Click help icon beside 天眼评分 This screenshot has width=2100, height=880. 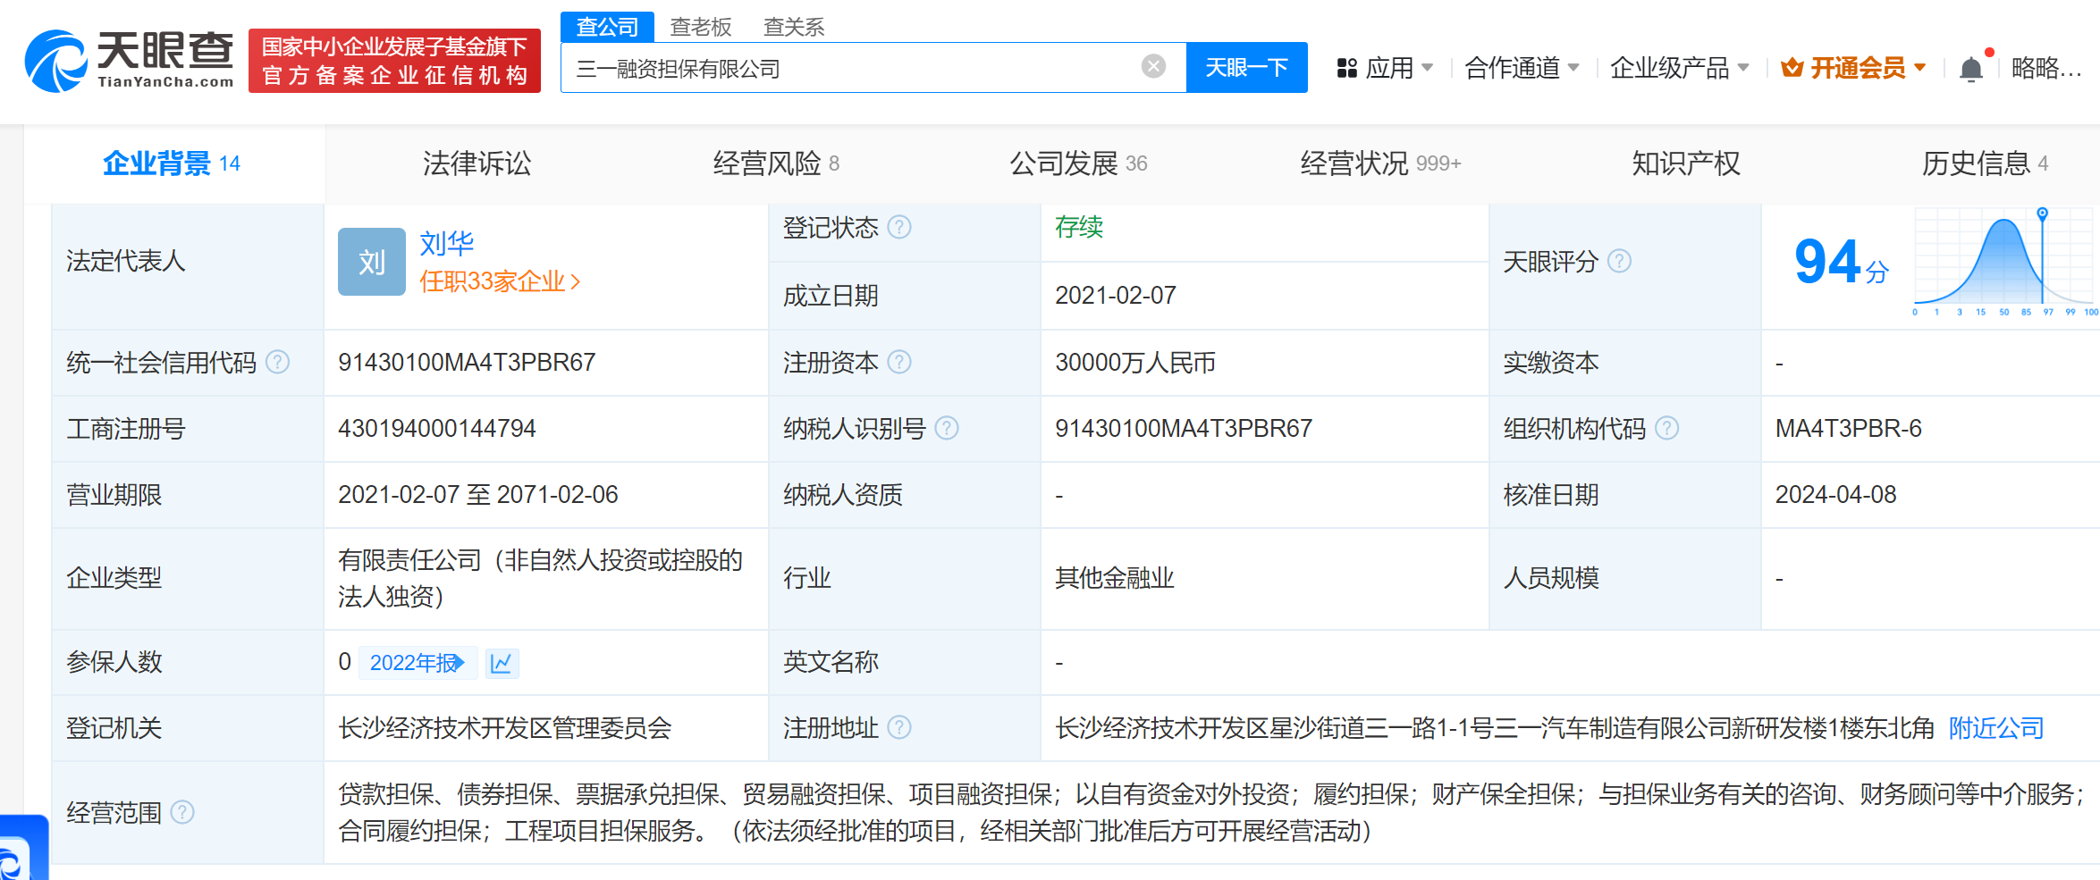[x=1619, y=261]
